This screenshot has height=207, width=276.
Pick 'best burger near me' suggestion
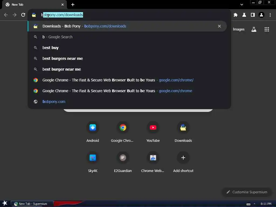(127, 69)
